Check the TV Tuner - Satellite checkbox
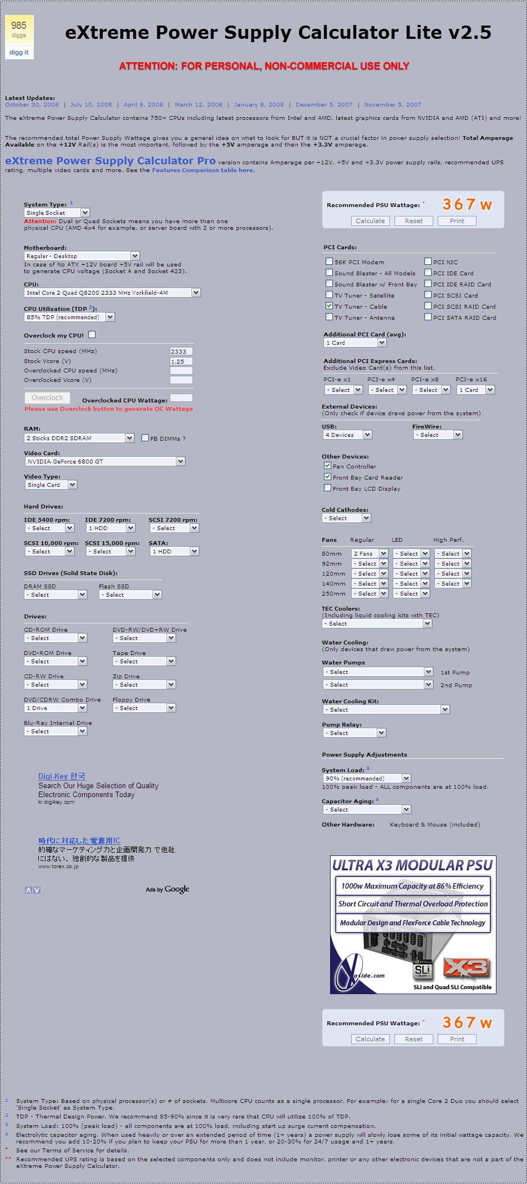Image resolution: width=527 pixels, height=1184 pixels. tap(329, 294)
